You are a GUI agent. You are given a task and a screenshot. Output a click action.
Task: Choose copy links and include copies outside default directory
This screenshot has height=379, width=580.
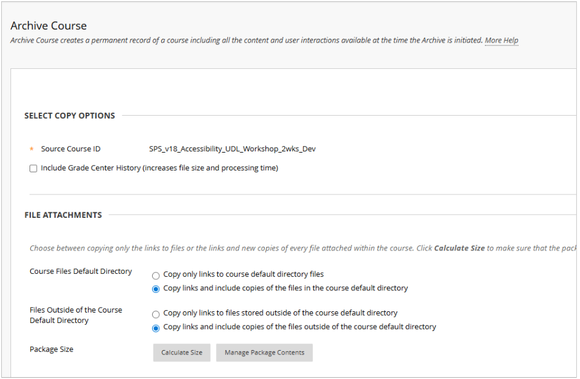(156, 328)
